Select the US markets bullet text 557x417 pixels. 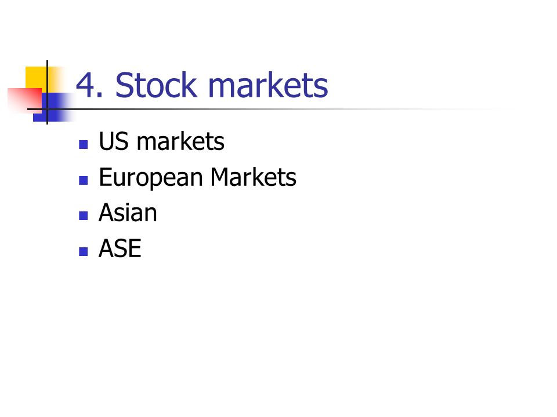click(x=162, y=141)
